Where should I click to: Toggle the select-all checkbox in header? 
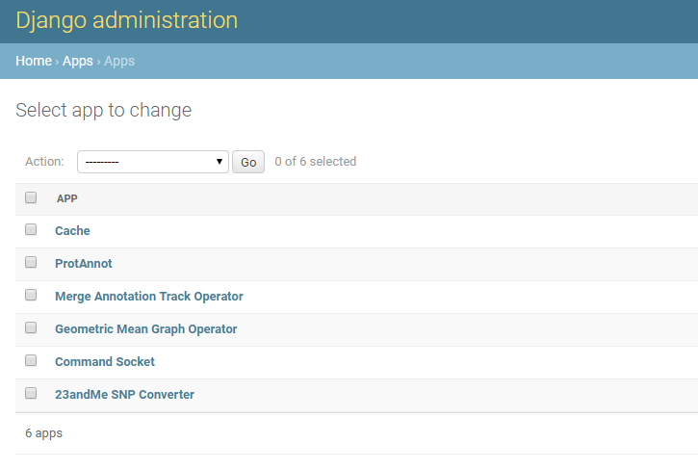(31, 197)
